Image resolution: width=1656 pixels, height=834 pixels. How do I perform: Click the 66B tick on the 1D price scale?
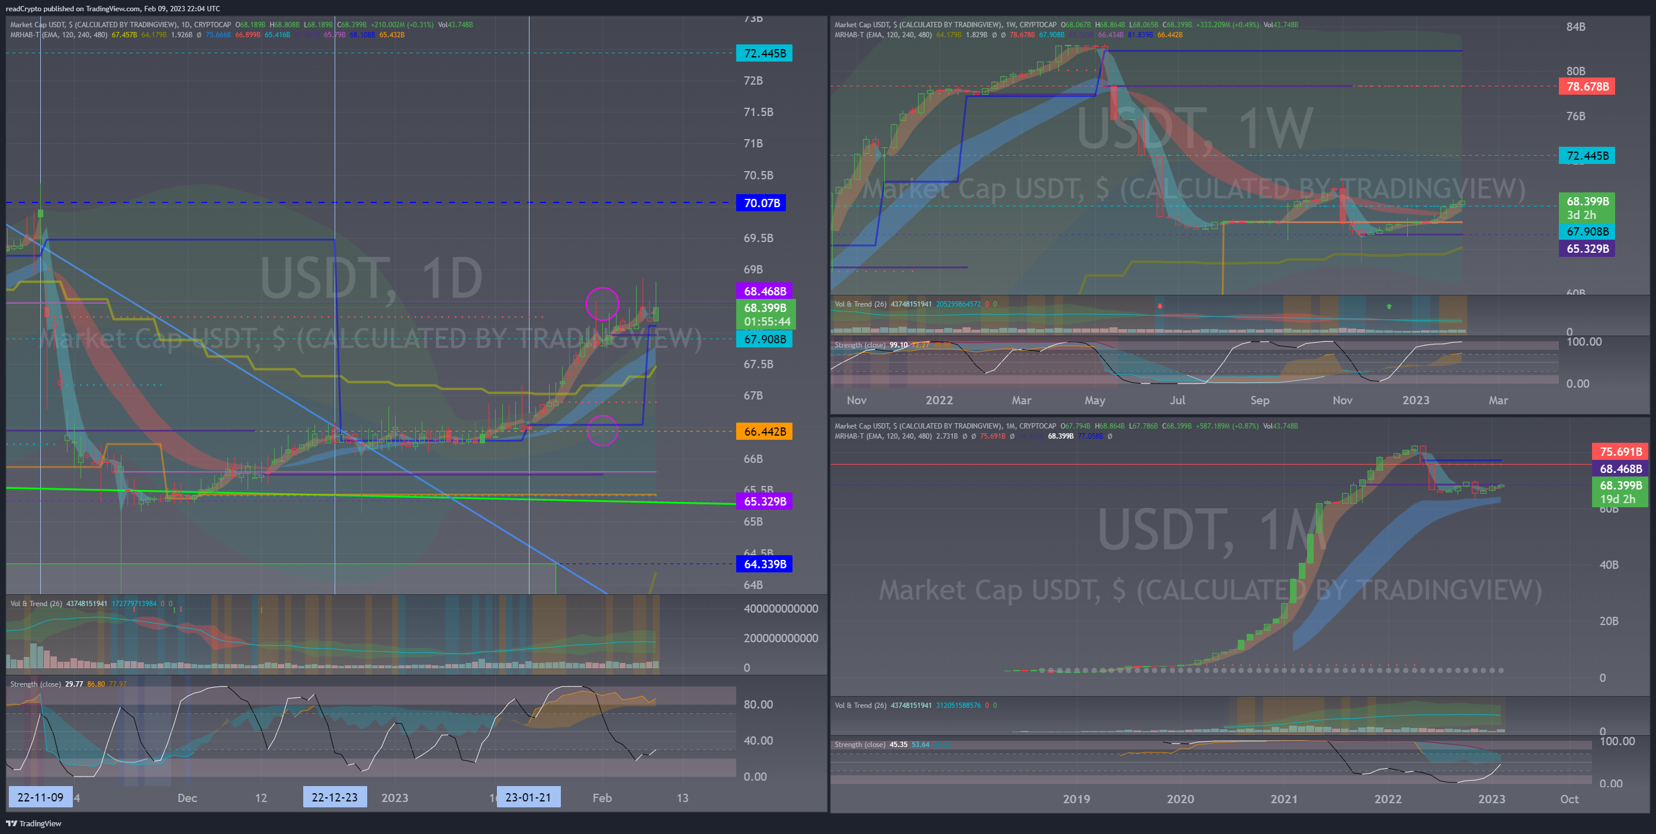tap(753, 459)
